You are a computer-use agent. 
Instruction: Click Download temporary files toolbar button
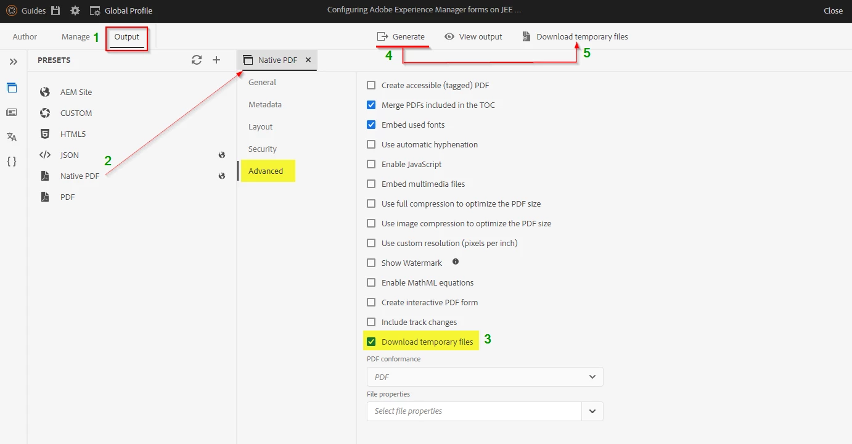point(575,36)
